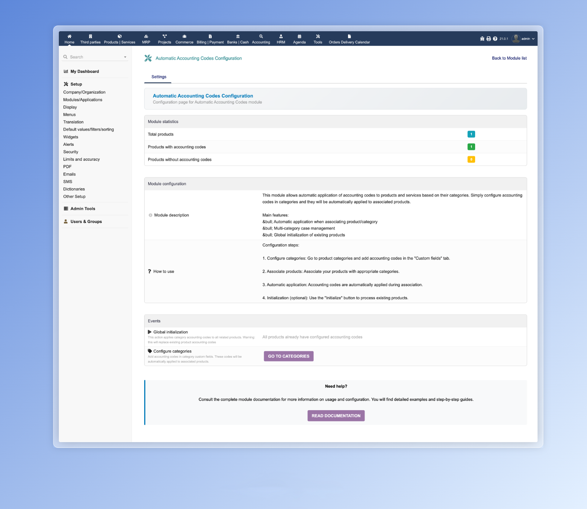Click the bug report icon in top bar
The height and width of the screenshot is (509, 587).
[x=482, y=39]
